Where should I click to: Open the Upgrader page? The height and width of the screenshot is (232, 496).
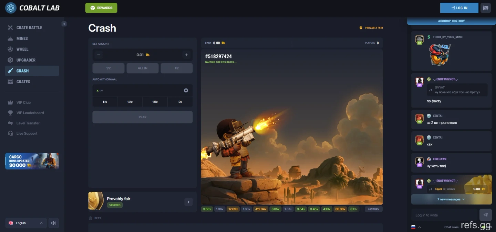coord(32,60)
